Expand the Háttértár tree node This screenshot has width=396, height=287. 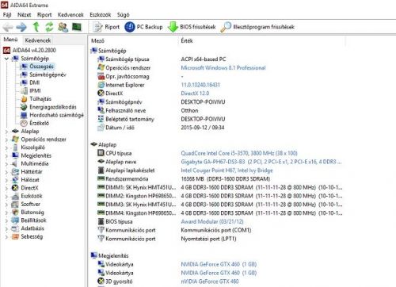tap(6, 172)
